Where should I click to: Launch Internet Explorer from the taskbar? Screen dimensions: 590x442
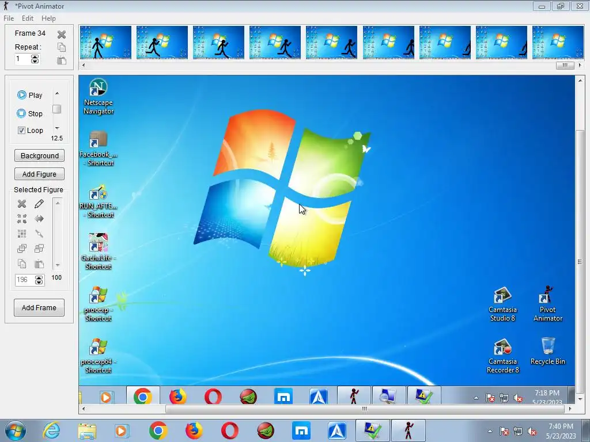[51, 430]
